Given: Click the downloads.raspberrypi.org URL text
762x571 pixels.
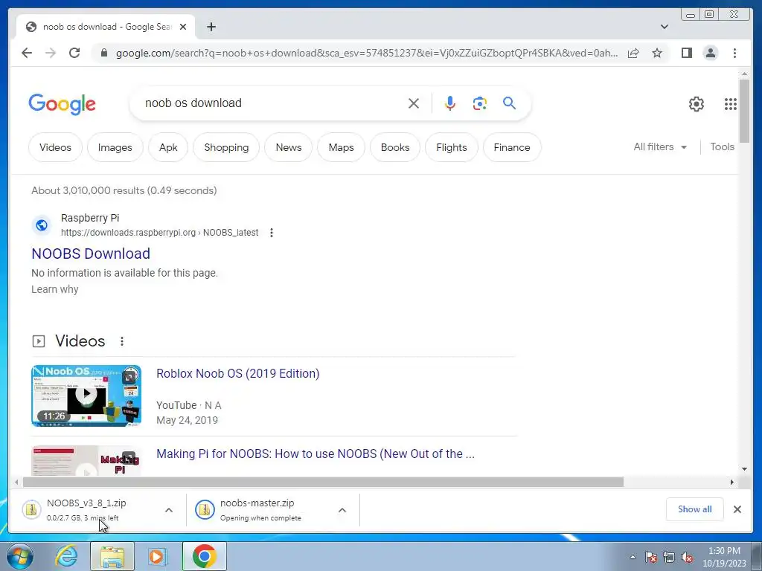Looking at the screenshot, I should tap(159, 233).
